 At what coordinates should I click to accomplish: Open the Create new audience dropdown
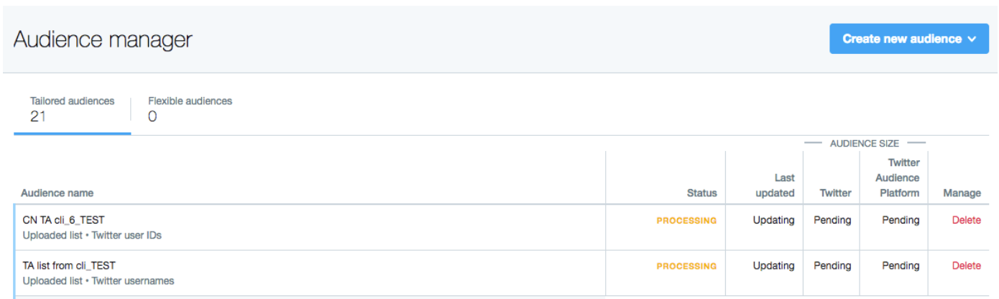tap(909, 39)
